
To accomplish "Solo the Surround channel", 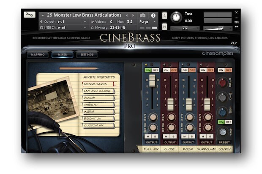I will coord(210,137).
